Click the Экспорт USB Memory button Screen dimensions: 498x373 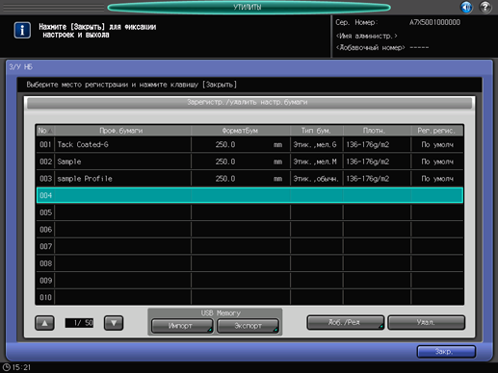(x=248, y=326)
